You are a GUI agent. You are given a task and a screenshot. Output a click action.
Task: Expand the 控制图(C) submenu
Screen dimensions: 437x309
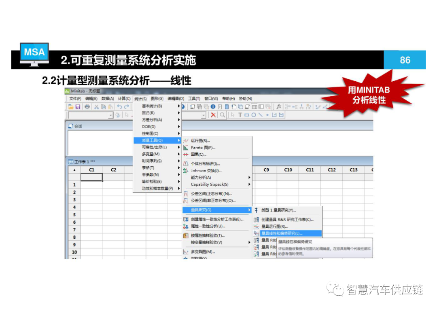click(x=157, y=133)
